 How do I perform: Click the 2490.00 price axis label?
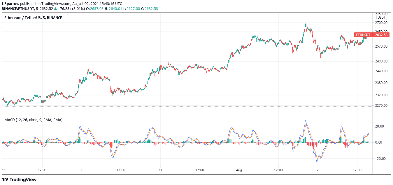pyautogui.click(x=381, y=61)
